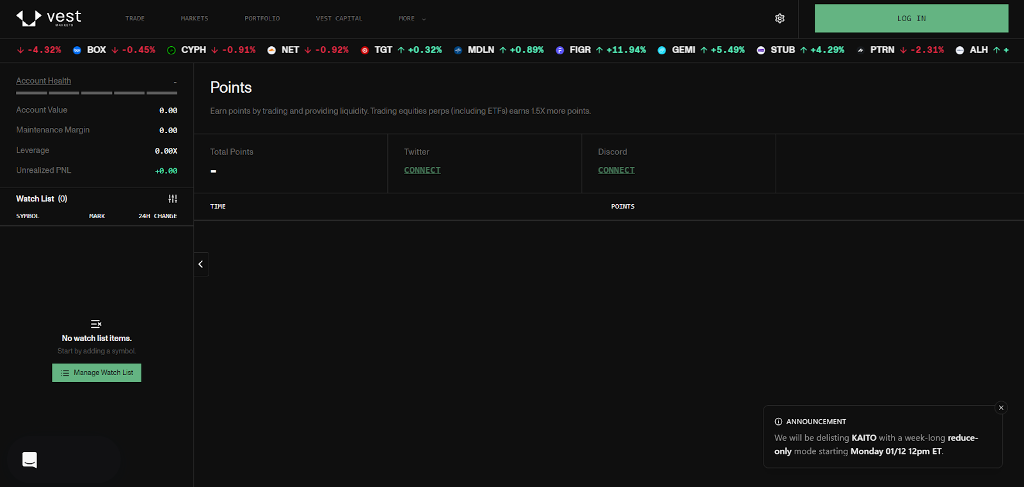1024x487 pixels.
Task: Click the Maintenance Margin label
Action: [x=53, y=130]
